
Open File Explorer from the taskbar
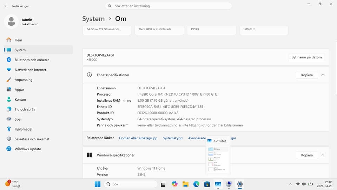(x=185, y=184)
